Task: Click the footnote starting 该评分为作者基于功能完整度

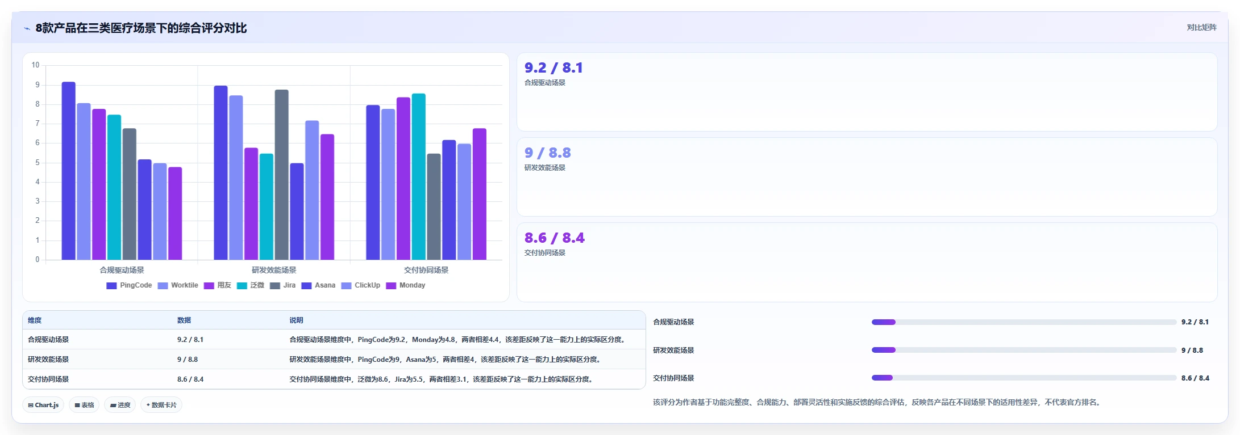Action: click(x=878, y=403)
